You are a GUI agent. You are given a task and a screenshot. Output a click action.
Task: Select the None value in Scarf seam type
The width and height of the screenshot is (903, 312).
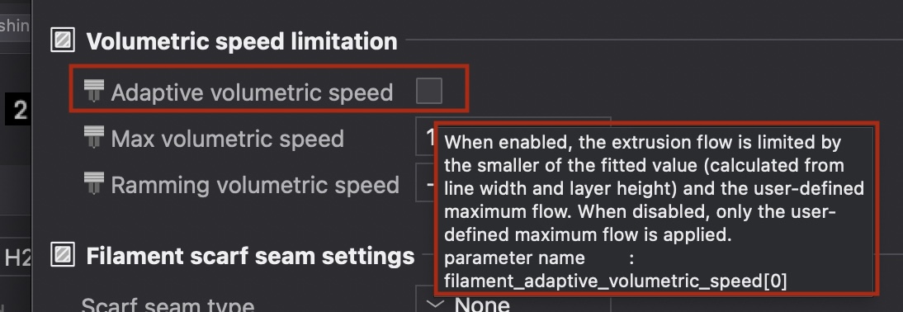[482, 304]
